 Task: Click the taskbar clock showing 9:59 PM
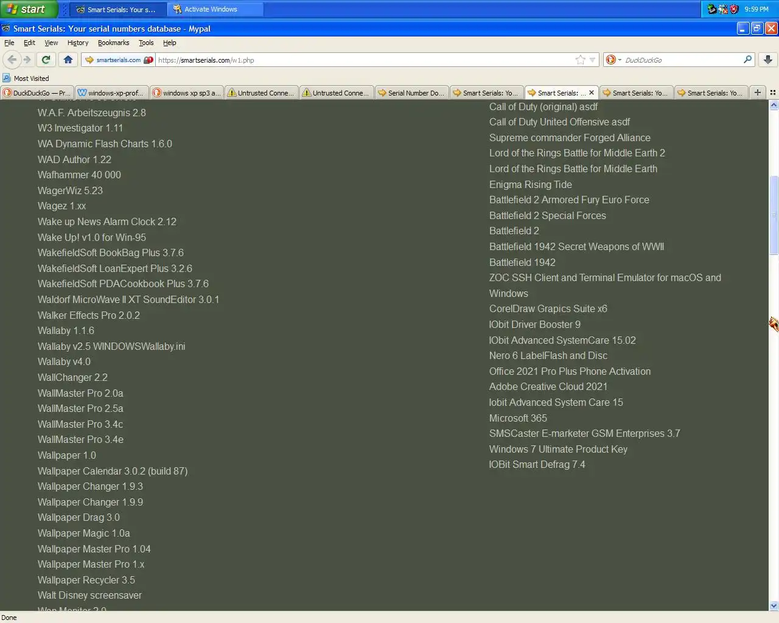(x=756, y=9)
